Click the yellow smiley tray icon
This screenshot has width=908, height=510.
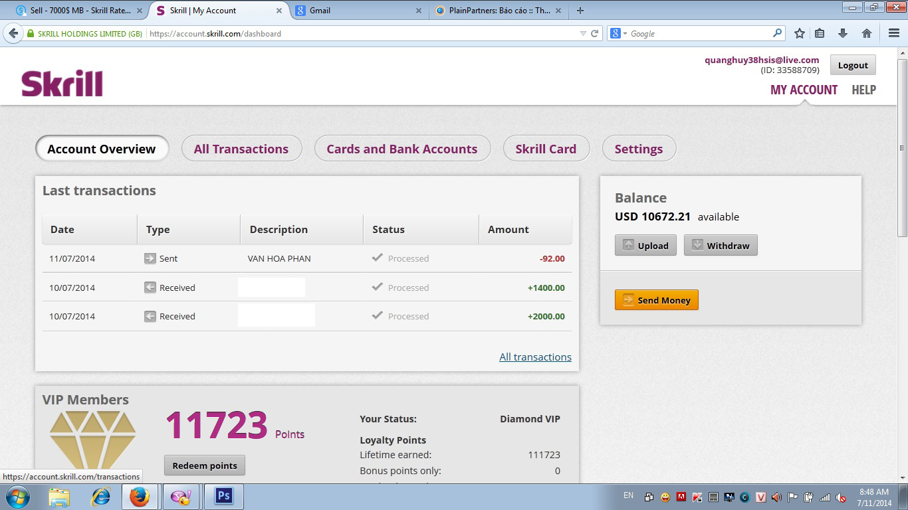click(665, 497)
